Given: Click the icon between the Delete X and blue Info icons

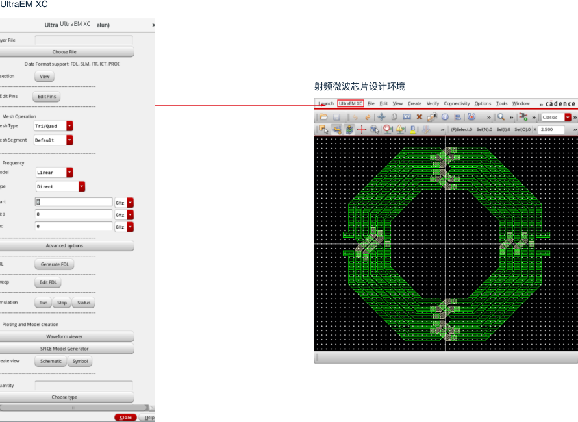Looking at the screenshot, I should (432, 118).
